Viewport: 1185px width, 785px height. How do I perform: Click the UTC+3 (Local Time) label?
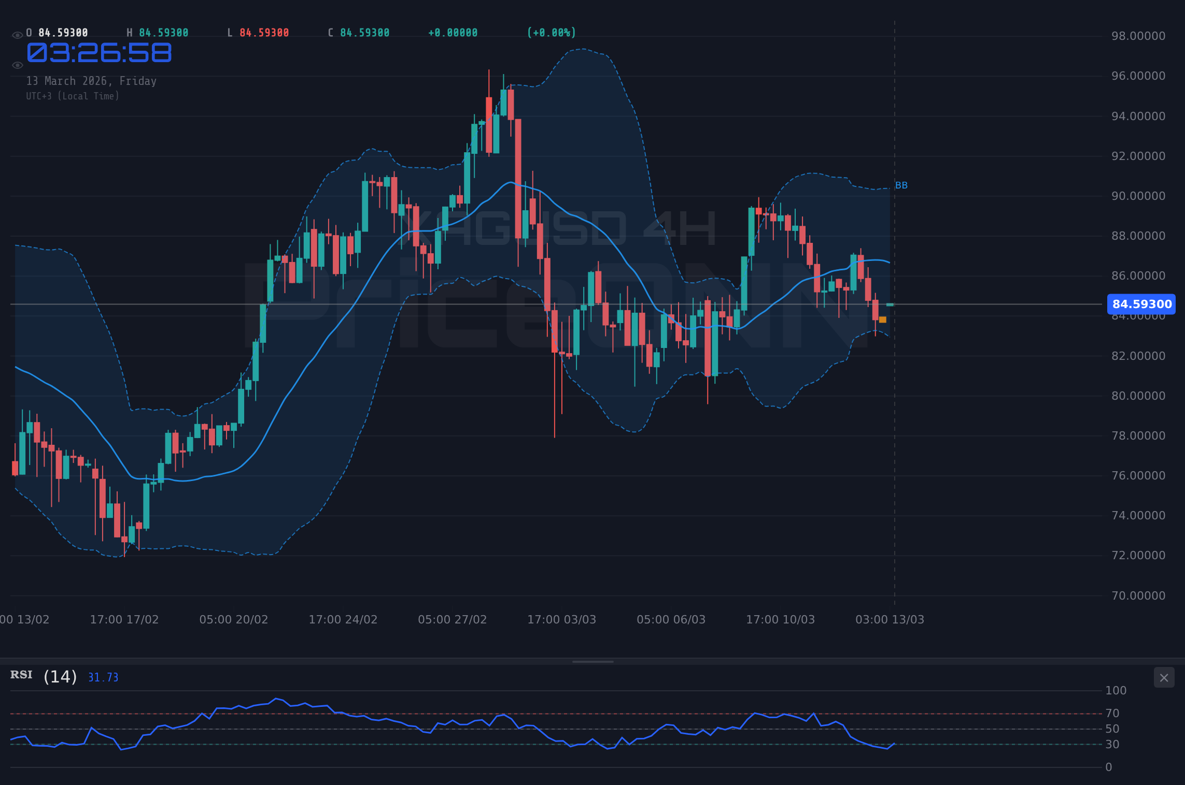tap(73, 96)
